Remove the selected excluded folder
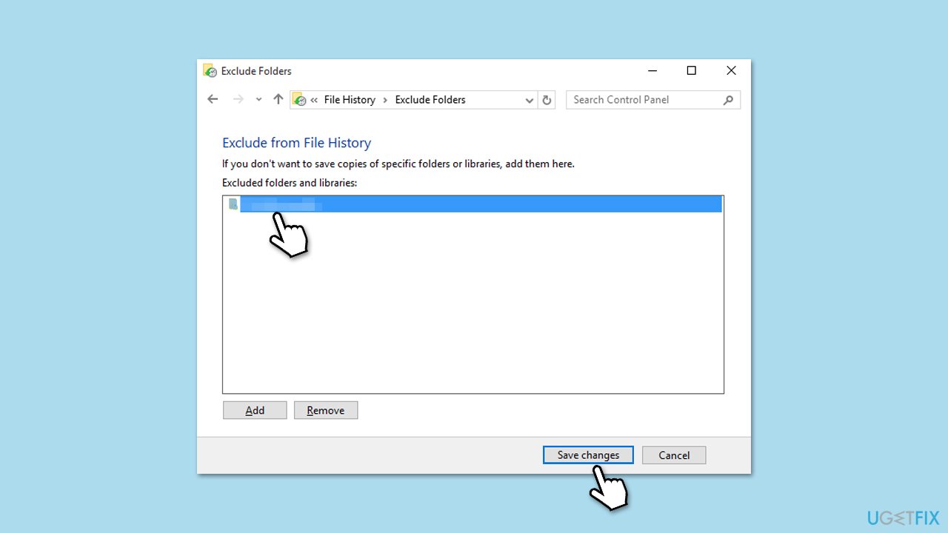Viewport: 948px width, 533px height. click(326, 410)
